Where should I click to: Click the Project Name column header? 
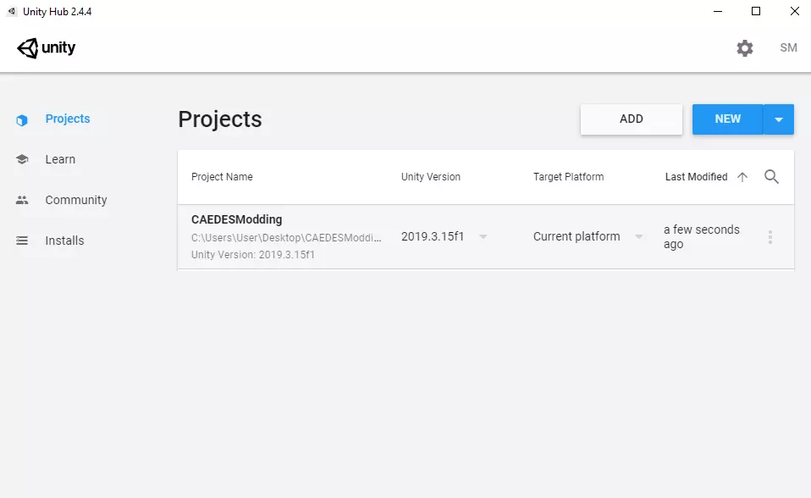(x=222, y=177)
